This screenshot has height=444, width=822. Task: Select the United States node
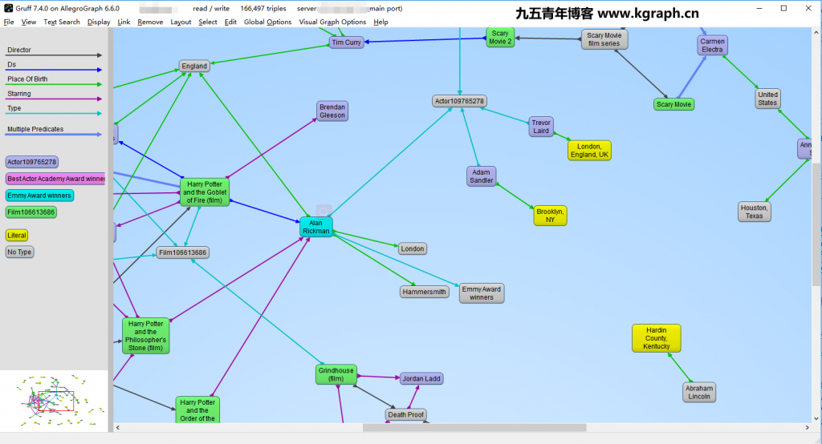(767, 99)
